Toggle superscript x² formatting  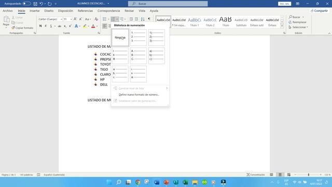click(70, 26)
